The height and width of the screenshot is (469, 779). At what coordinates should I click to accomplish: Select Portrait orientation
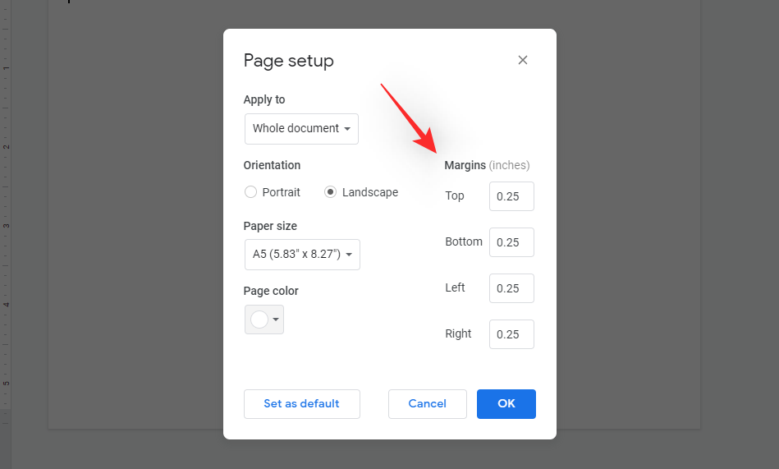(251, 192)
